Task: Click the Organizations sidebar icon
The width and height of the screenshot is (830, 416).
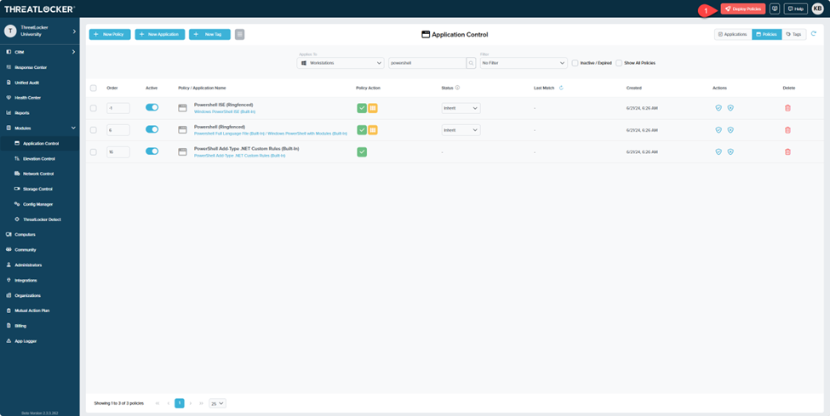Action: pos(9,295)
